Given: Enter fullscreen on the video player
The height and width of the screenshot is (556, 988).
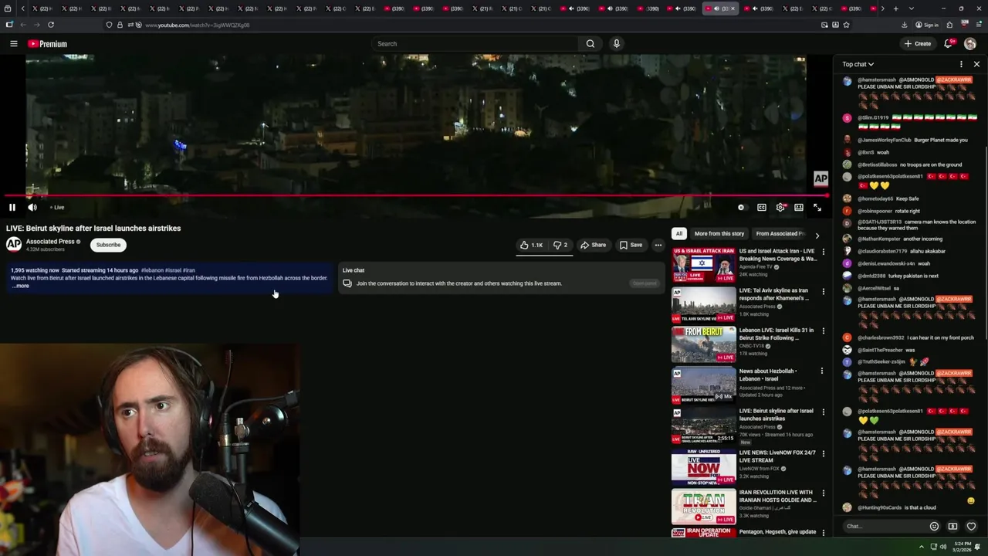Looking at the screenshot, I should point(817,207).
